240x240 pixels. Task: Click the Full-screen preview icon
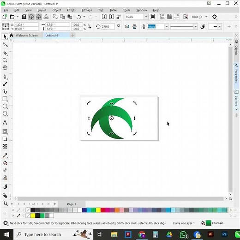(153, 17)
